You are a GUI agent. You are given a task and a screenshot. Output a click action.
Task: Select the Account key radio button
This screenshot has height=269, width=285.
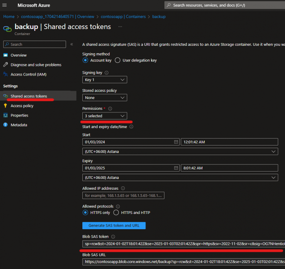(85, 60)
